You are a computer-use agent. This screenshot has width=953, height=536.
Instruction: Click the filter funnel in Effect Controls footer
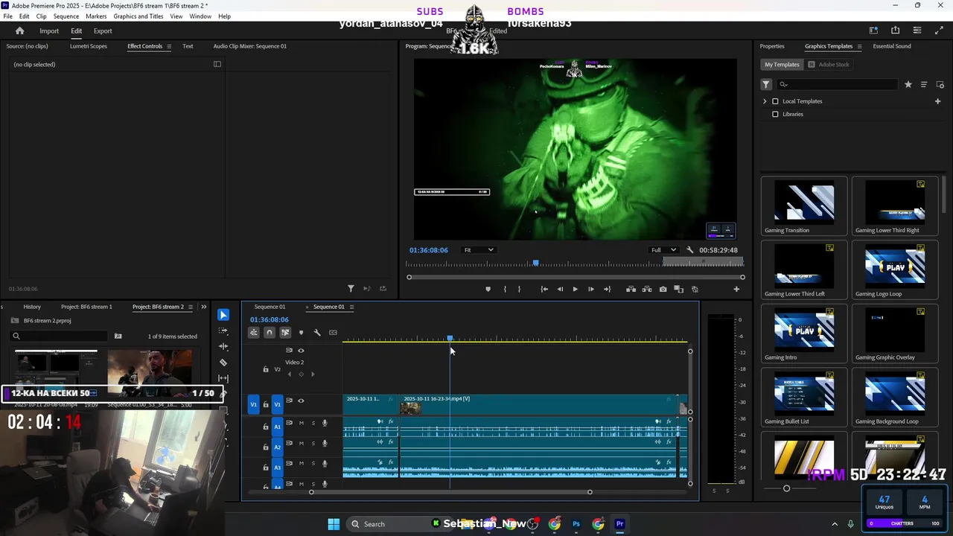[351, 289]
